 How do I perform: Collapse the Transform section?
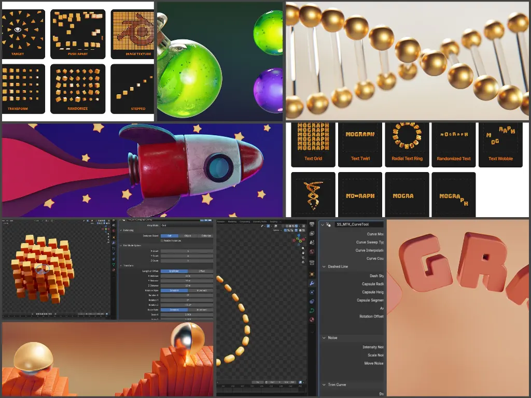(121, 265)
